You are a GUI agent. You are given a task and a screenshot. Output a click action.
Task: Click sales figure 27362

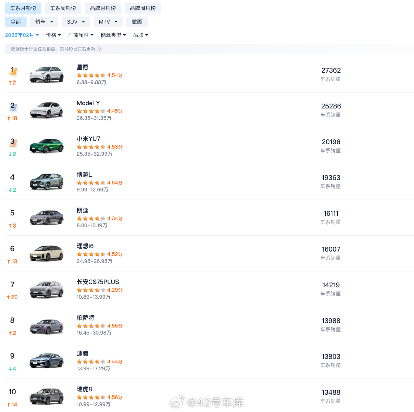[x=331, y=70]
